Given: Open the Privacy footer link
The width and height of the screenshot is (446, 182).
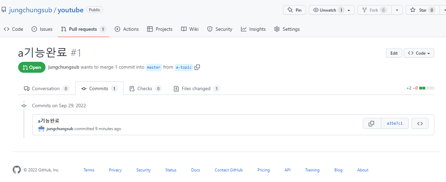Looking at the screenshot, I should coord(115,170).
